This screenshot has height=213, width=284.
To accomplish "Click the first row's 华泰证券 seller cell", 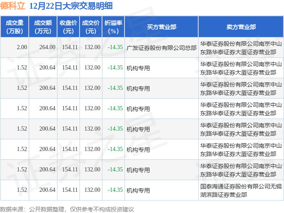I will [x=241, y=48].
